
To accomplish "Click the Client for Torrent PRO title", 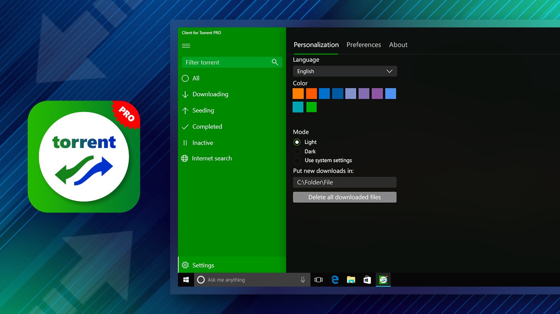I will point(201,33).
